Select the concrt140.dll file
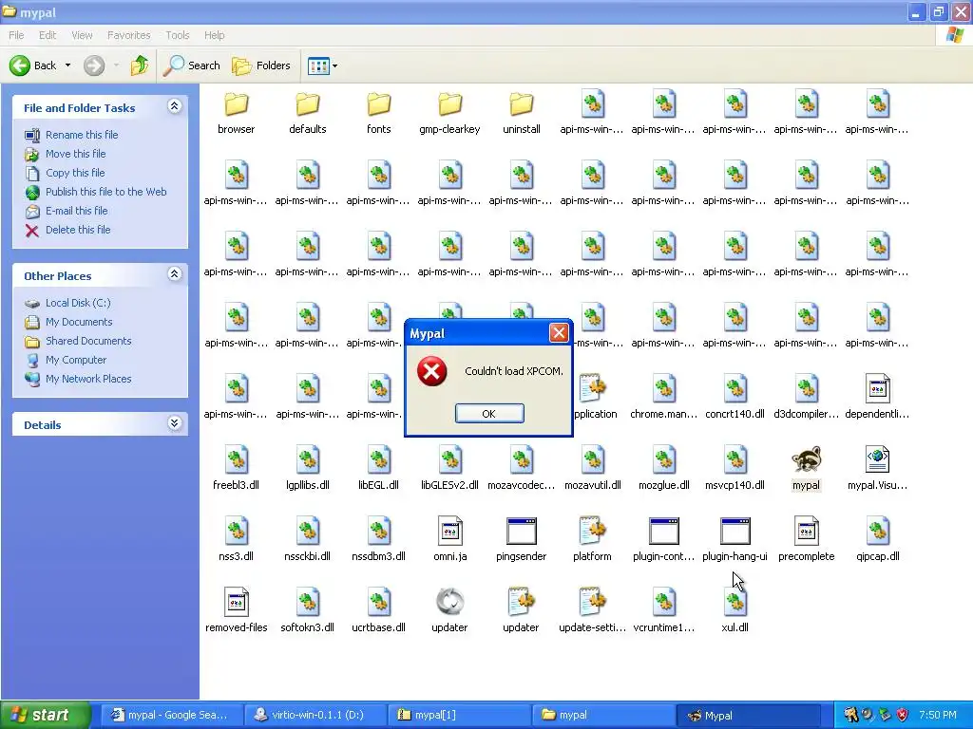The height and width of the screenshot is (729, 973). tap(735, 398)
